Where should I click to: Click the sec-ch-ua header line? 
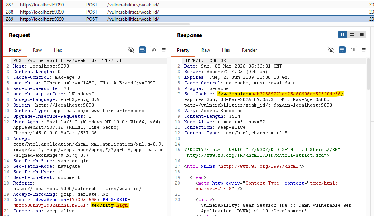click(84, 83)
